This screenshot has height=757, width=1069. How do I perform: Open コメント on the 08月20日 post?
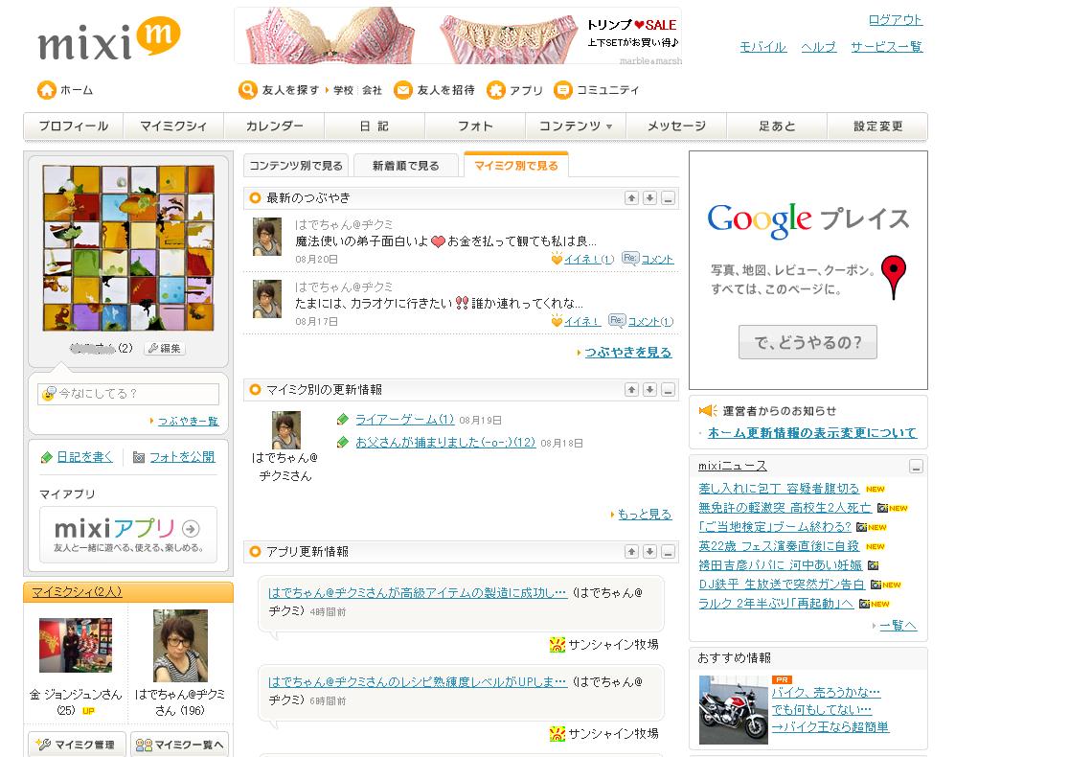pos(657,259)
